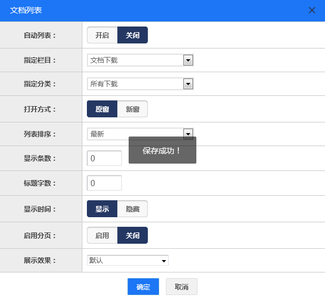325x299 pixels.
Task: Click the 显示条数 input field
Action: (104, 159)
